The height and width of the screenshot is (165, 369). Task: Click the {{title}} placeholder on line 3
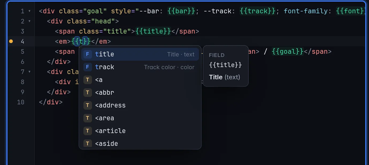[x=153, y=31]
